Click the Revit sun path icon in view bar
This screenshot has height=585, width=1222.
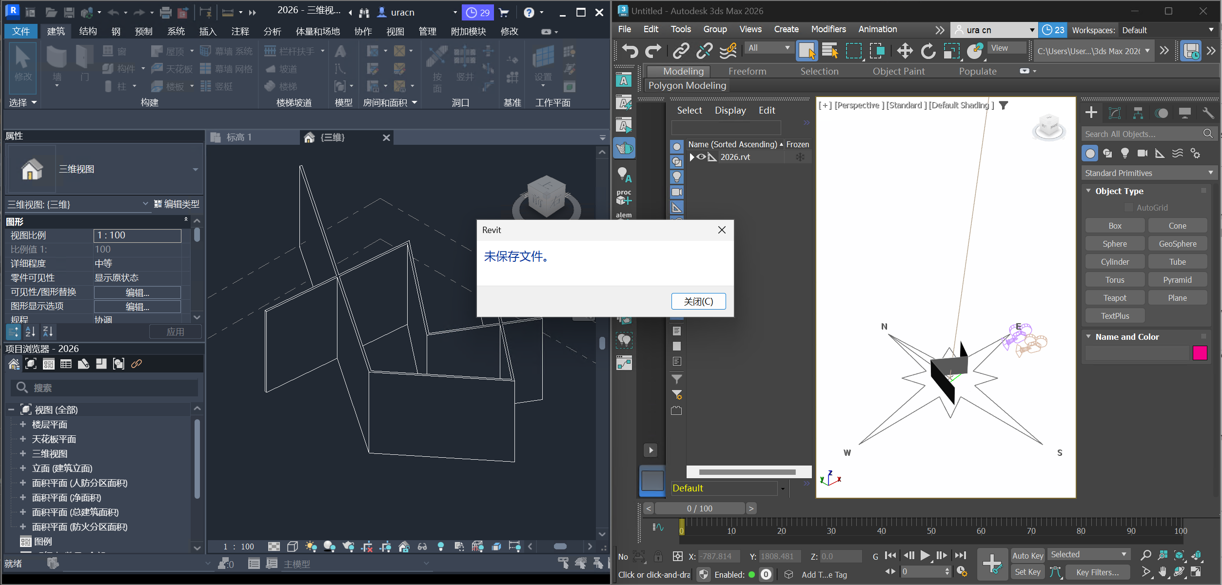[x=311, y=546]
